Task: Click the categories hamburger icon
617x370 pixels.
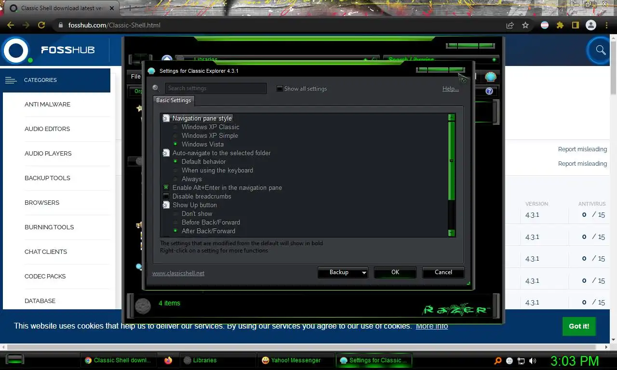Action: 11,80
